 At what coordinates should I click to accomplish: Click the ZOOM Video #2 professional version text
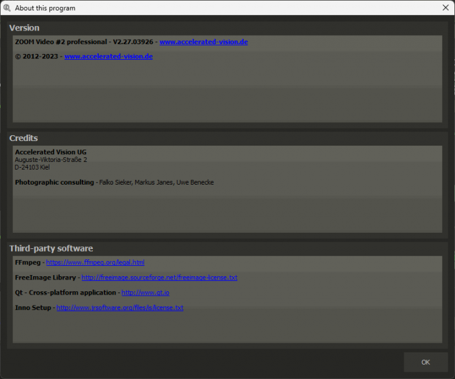84,42
